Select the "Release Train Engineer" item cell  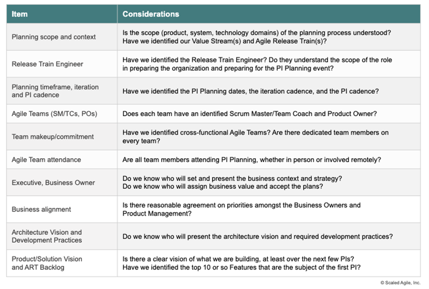coord(47,64)
